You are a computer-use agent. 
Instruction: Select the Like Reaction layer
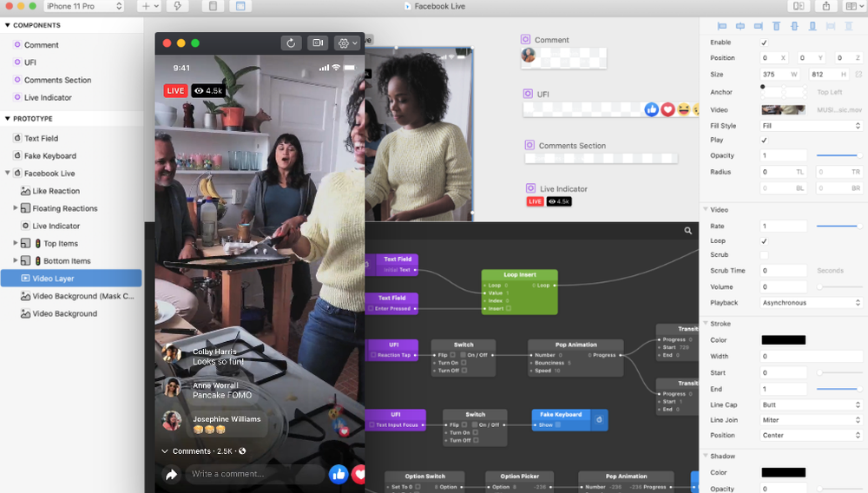click(x=56, y=191)
